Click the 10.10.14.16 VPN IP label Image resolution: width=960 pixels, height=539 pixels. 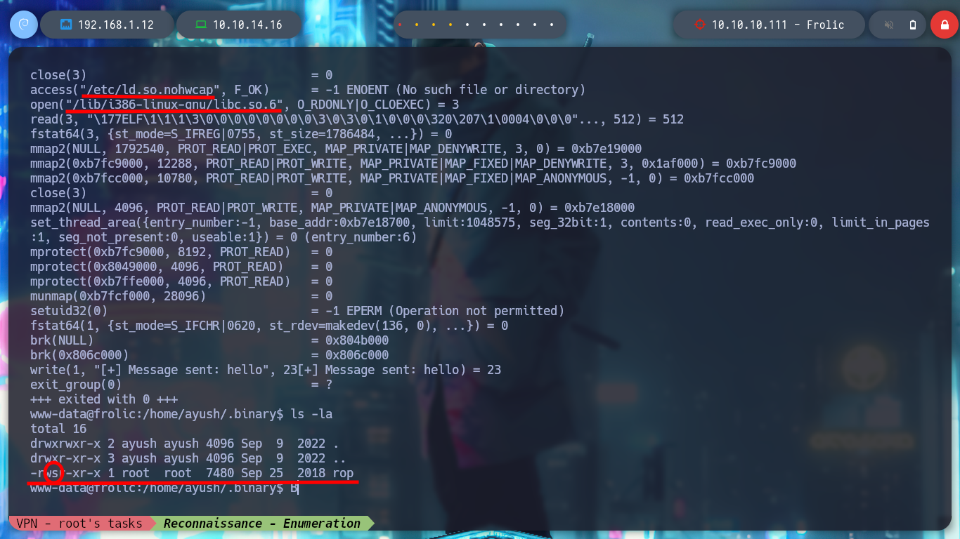(247, 25)
